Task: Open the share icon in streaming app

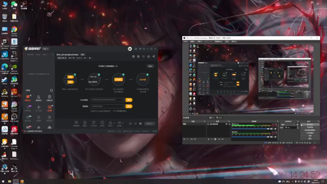Action: click(154, 56)
